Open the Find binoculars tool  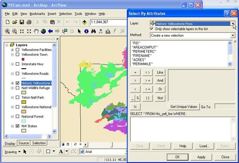[93, 31]
